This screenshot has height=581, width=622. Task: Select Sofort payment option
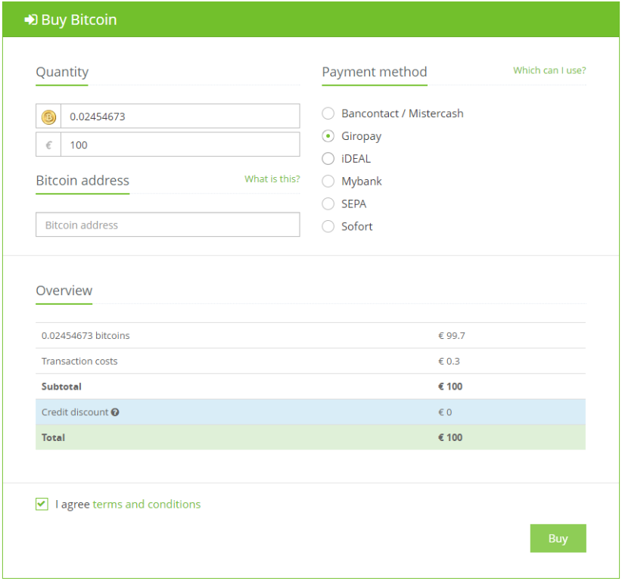click(328, 226)
